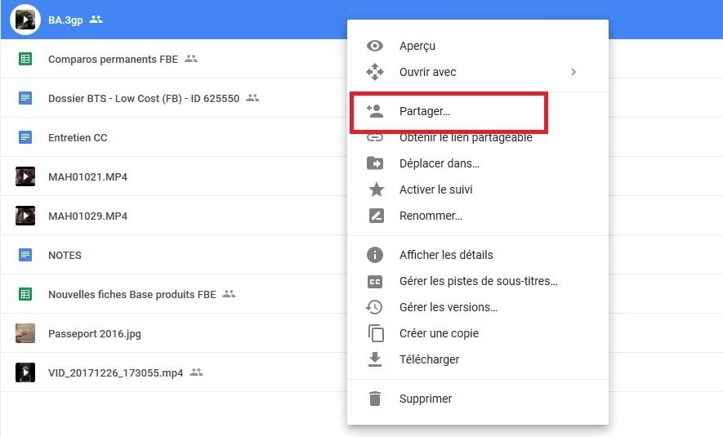
Task: Click the folder-move icon beside Déplacer dans
Action: tap(375, 163)
